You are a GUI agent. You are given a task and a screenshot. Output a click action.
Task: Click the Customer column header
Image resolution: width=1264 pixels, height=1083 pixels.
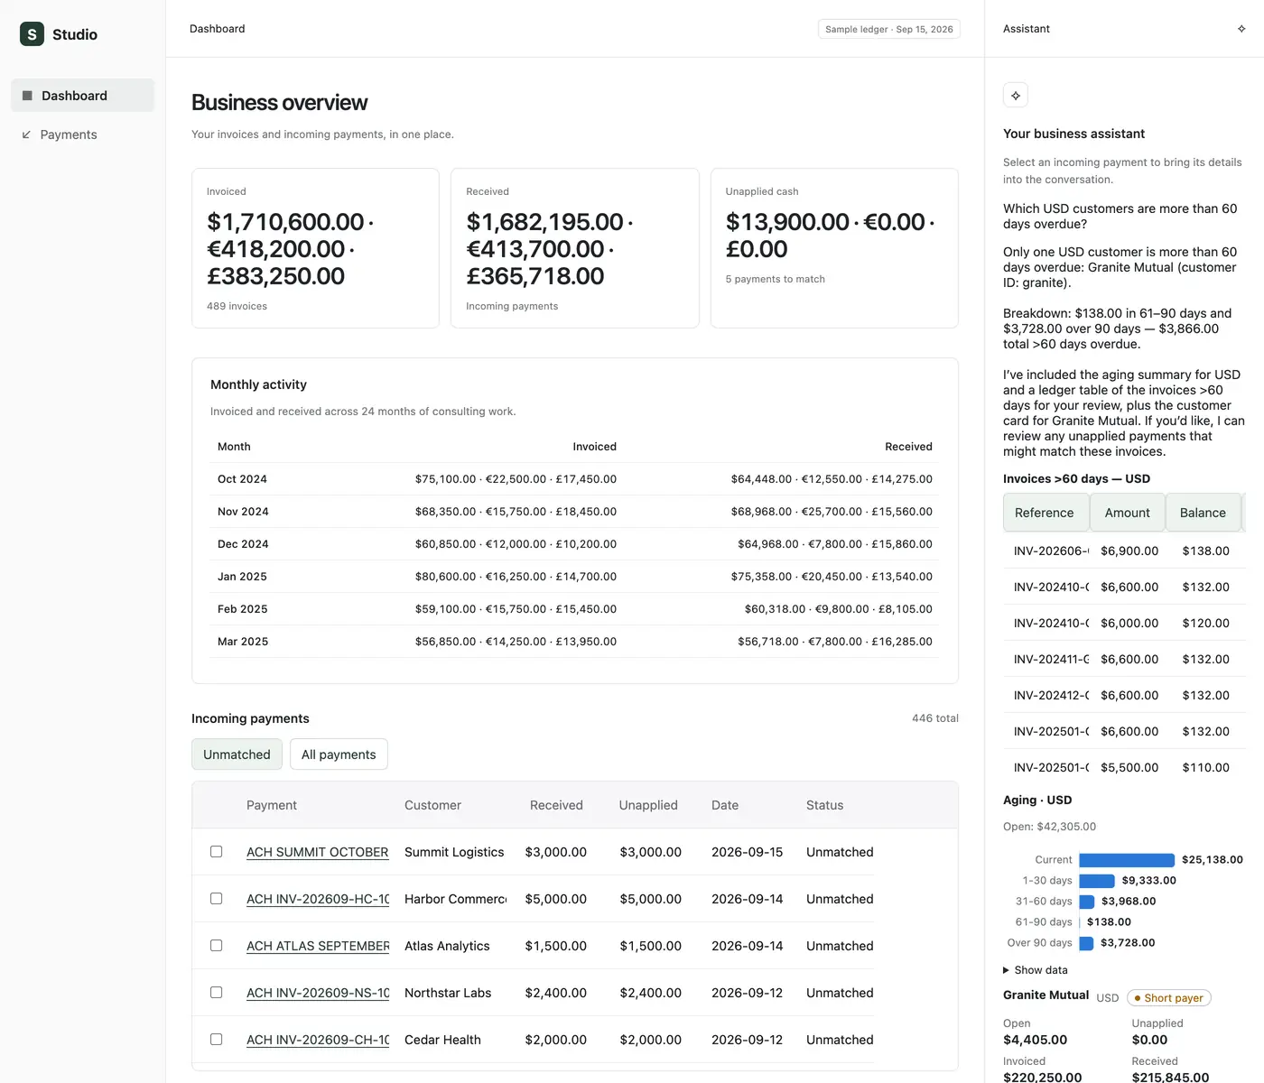[x=432, y=805]
